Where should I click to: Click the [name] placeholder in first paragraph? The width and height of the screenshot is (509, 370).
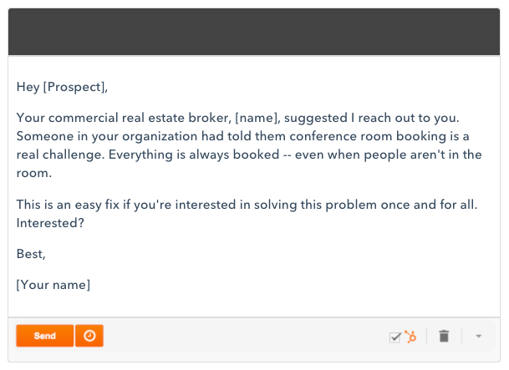(257, 118)
